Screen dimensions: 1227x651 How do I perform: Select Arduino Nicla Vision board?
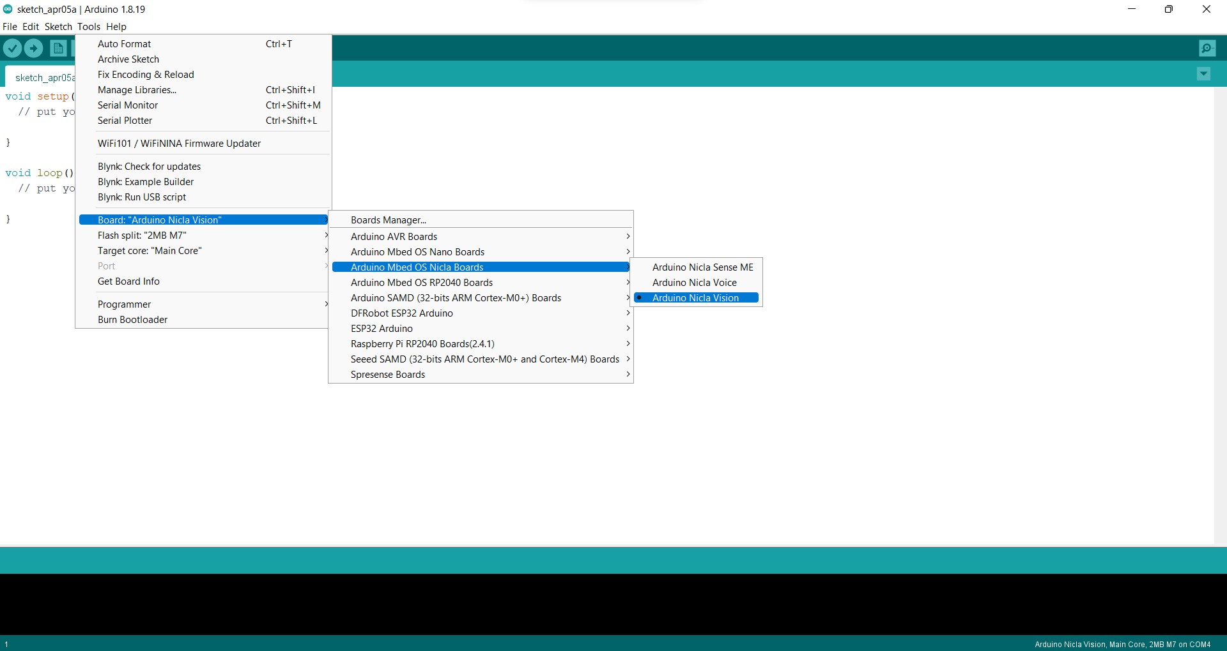pos(696,298)
